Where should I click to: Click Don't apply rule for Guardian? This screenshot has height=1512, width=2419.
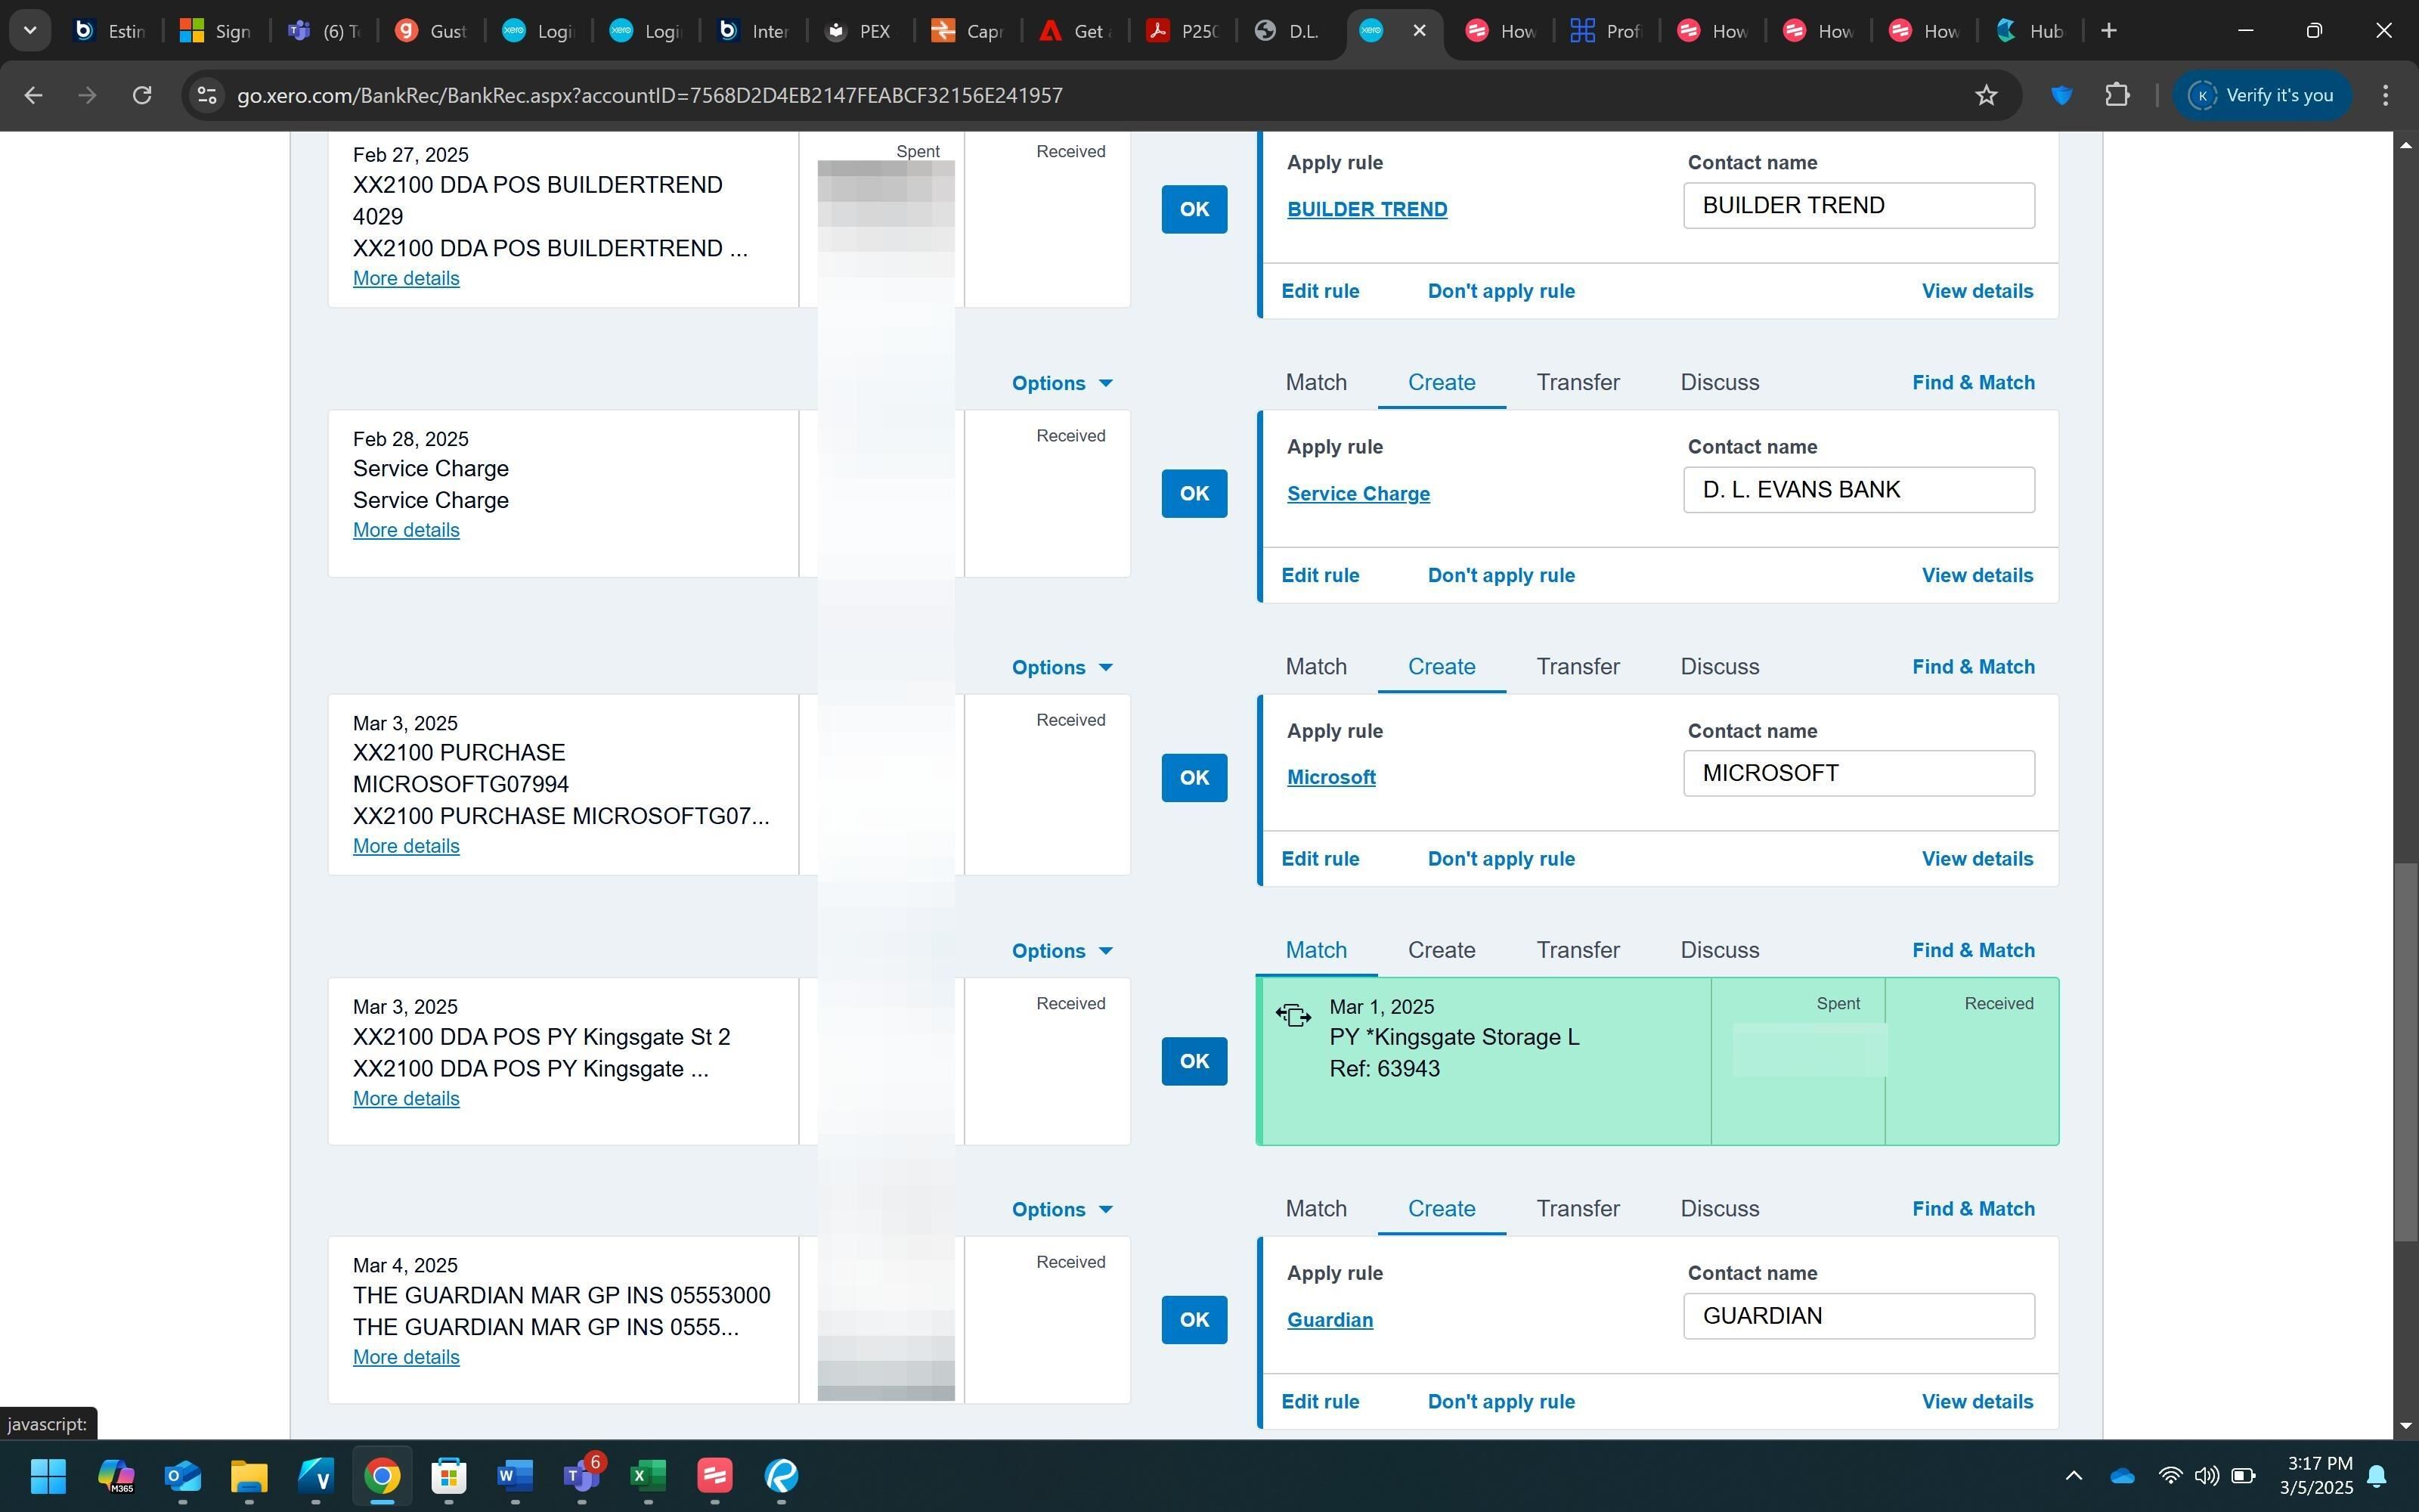[1501, 1402]
